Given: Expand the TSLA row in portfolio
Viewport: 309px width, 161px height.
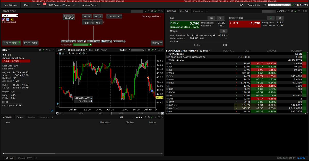Looking at the screenshot, I should [x=167, y=73].
